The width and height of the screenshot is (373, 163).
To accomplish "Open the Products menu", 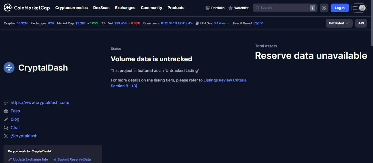I will [176, 8].
